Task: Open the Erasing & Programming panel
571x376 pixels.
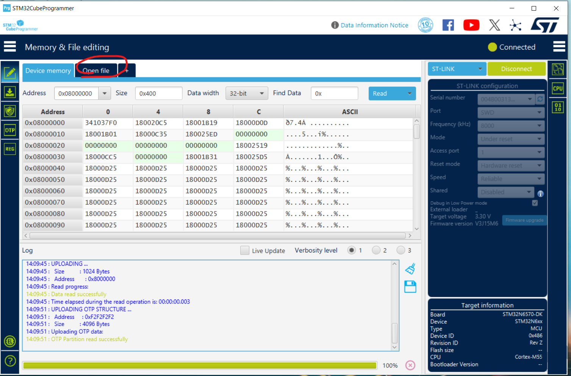Action: (10, 92)
